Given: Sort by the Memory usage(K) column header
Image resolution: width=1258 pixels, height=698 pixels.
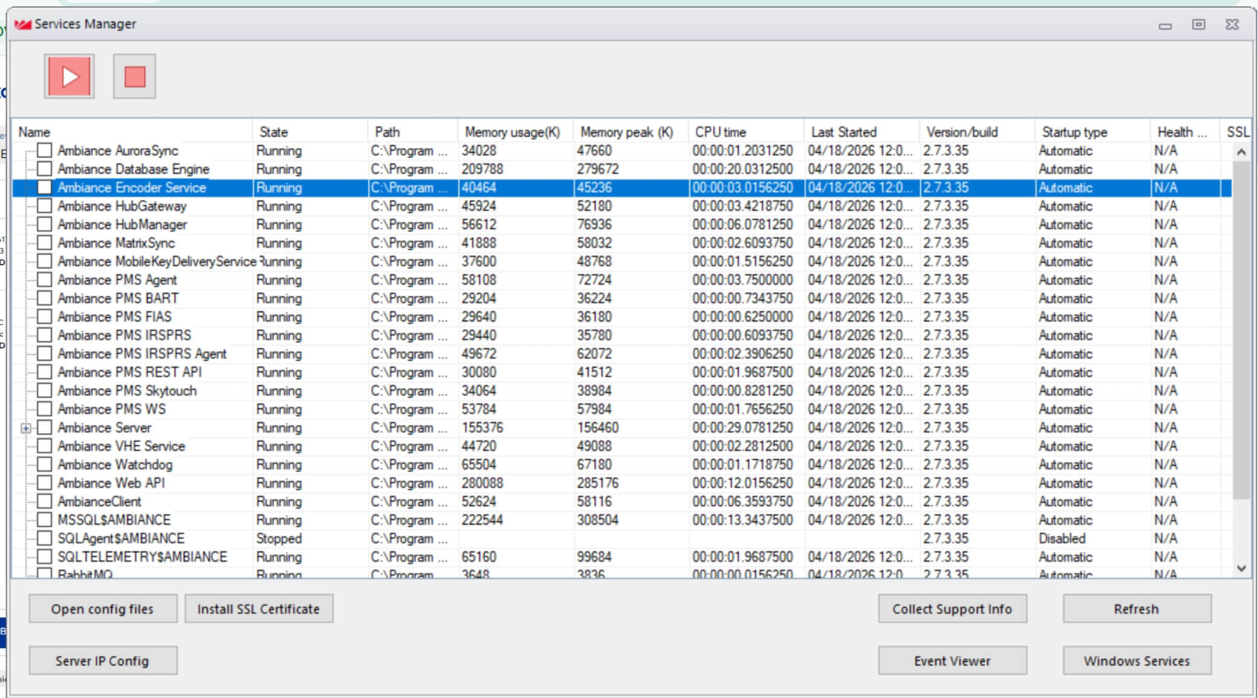Looking at the screenshot, I should coord(512,132).
